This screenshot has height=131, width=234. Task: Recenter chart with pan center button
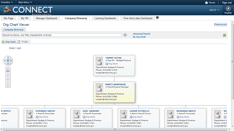(x=8, y=60)
